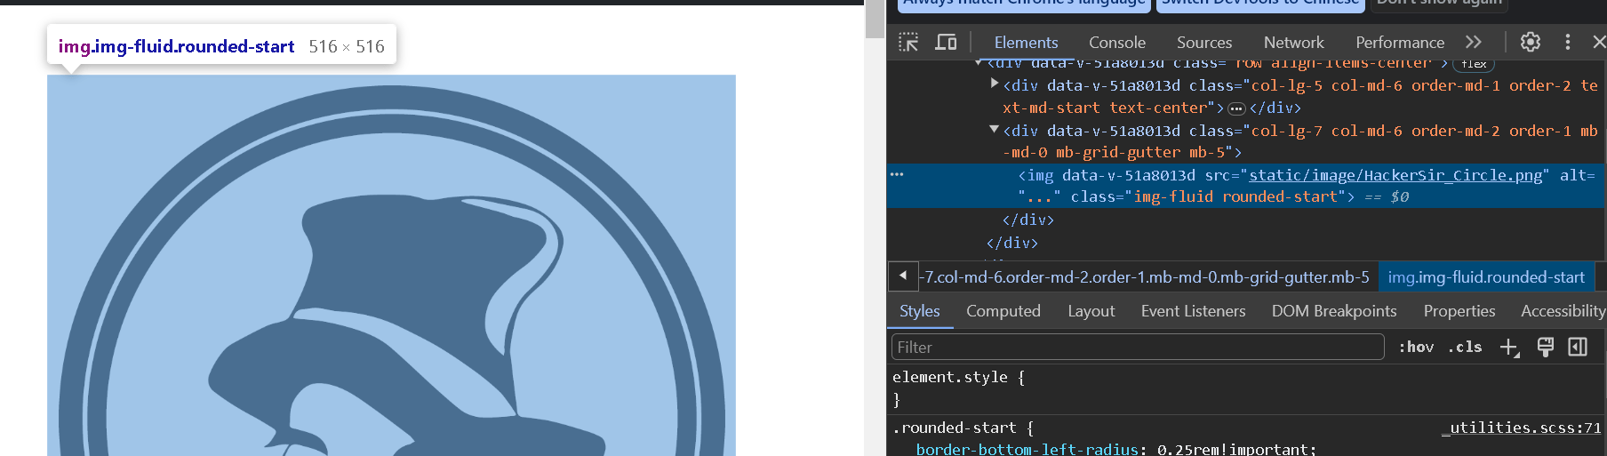Toggle the rendering emulation paintbrush icon
Image resolution: width=1607 pixels, height=456 pixels.
1546,347
